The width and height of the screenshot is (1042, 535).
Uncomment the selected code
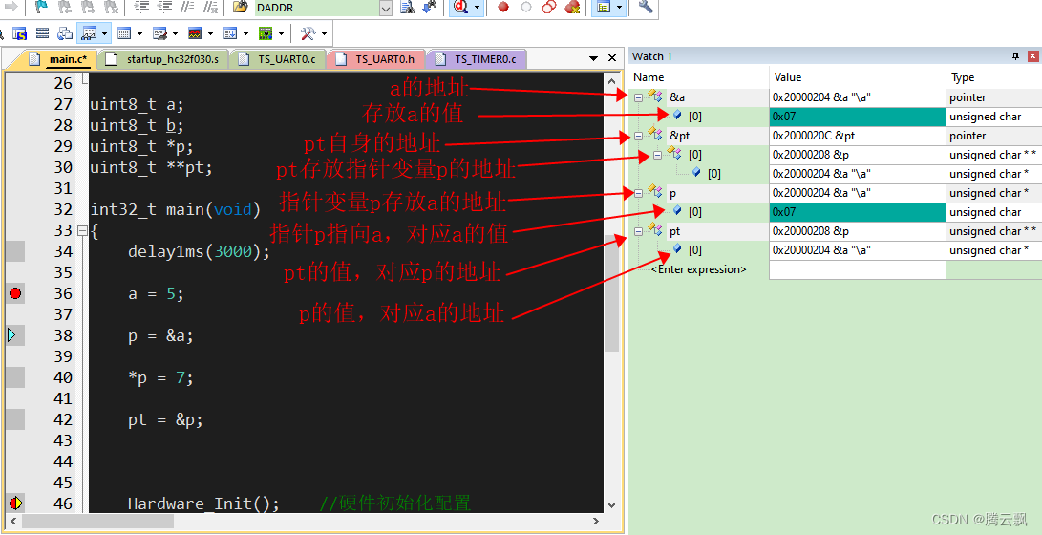(211, 8)
